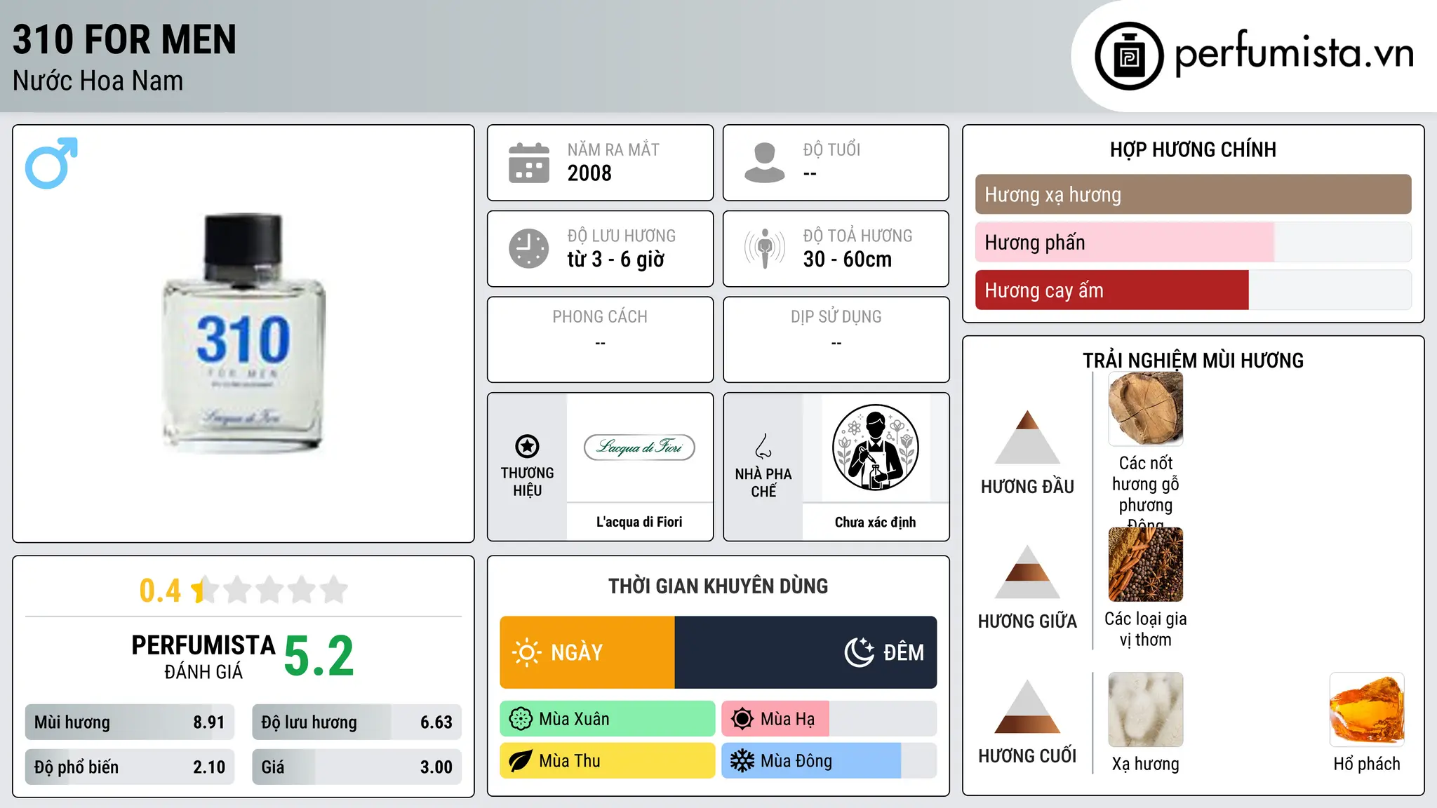Click the blue male gender symbol
Image resolution: width=1437 pixels, height=808 pixels.
tap(51, 163)
